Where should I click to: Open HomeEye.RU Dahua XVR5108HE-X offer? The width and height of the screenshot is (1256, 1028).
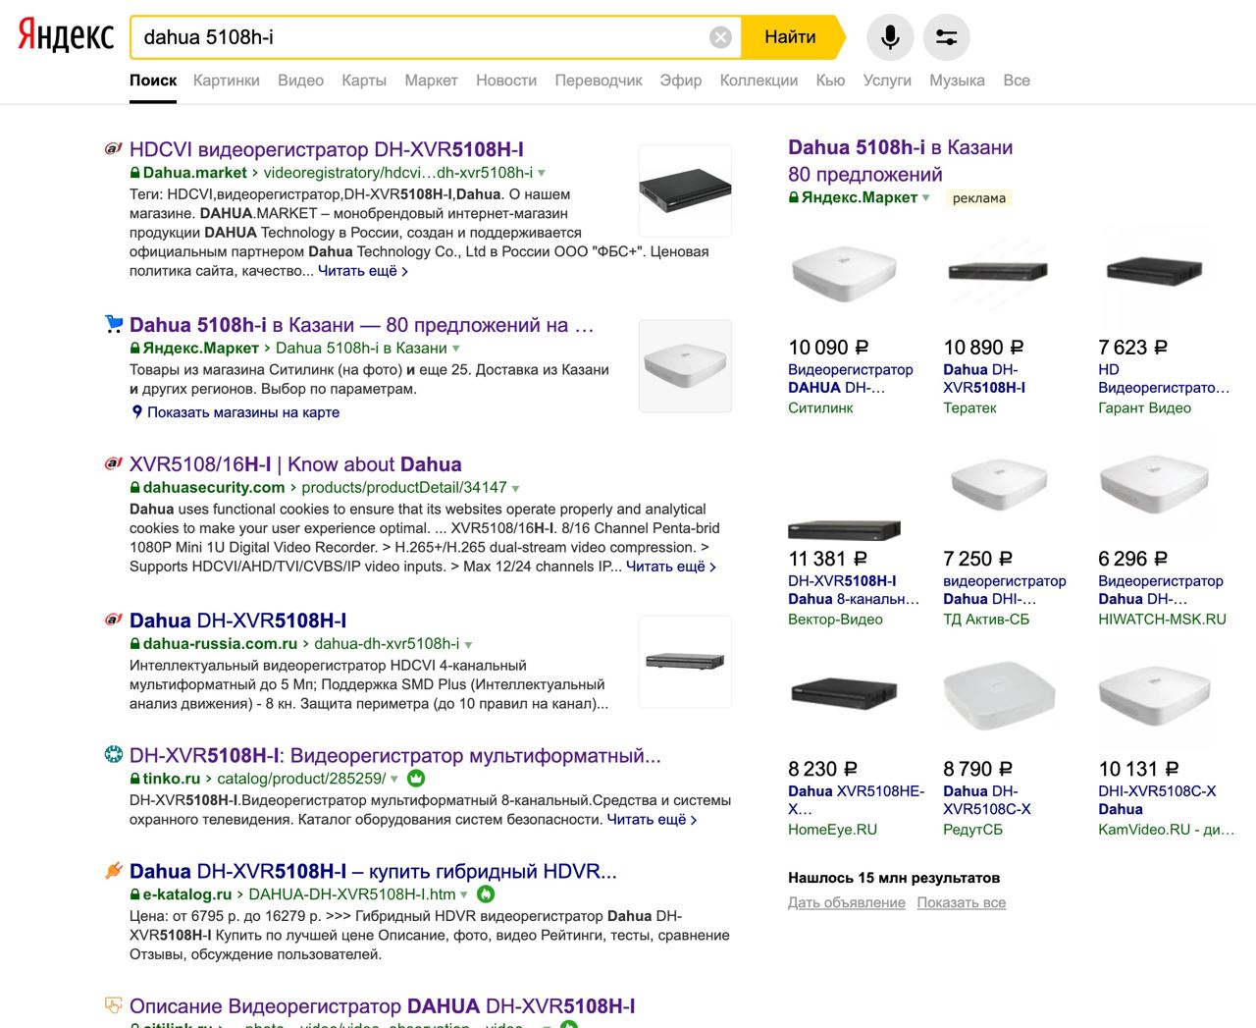click(857, 800)
